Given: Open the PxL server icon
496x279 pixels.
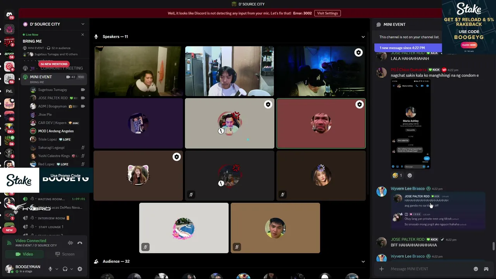Looking at the screenshot, I should click(x=9, y=91).
